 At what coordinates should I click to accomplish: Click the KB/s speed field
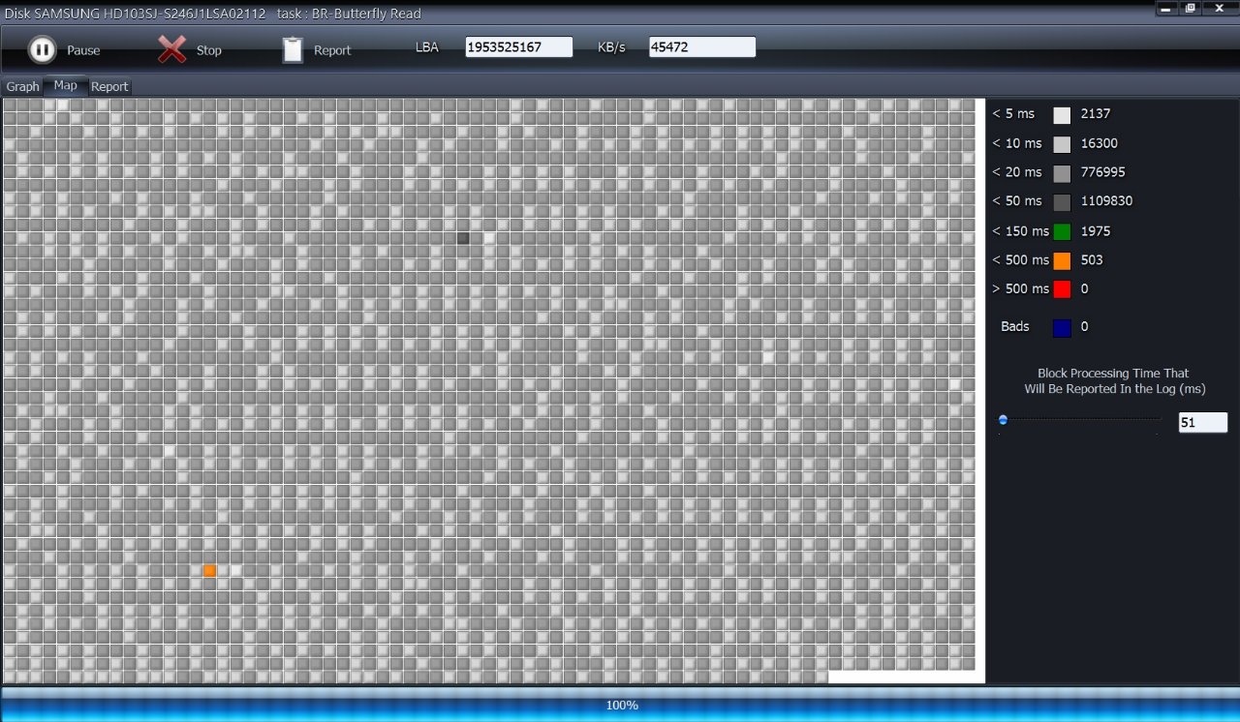coord(702,46)
